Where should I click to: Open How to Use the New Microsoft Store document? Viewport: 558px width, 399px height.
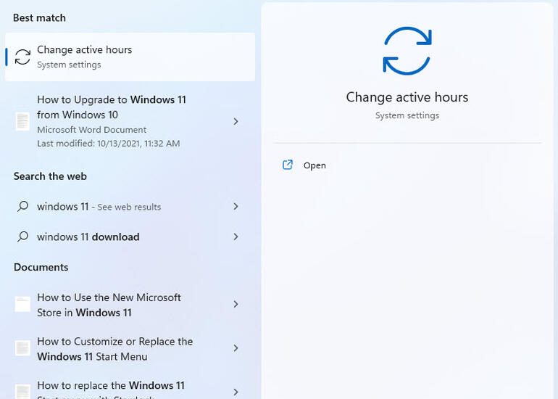click(x=130, y=305)
